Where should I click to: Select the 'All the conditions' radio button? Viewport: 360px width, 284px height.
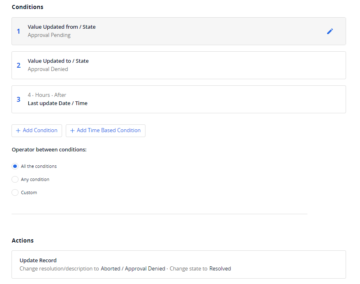click(x=15, y=166)
